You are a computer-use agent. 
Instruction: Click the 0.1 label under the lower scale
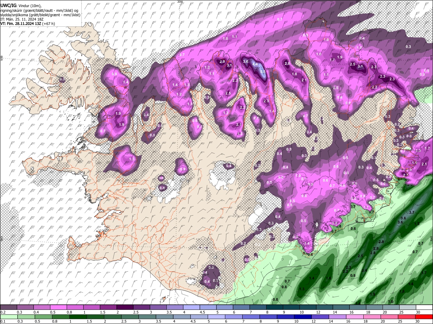(x=3, y=321)
